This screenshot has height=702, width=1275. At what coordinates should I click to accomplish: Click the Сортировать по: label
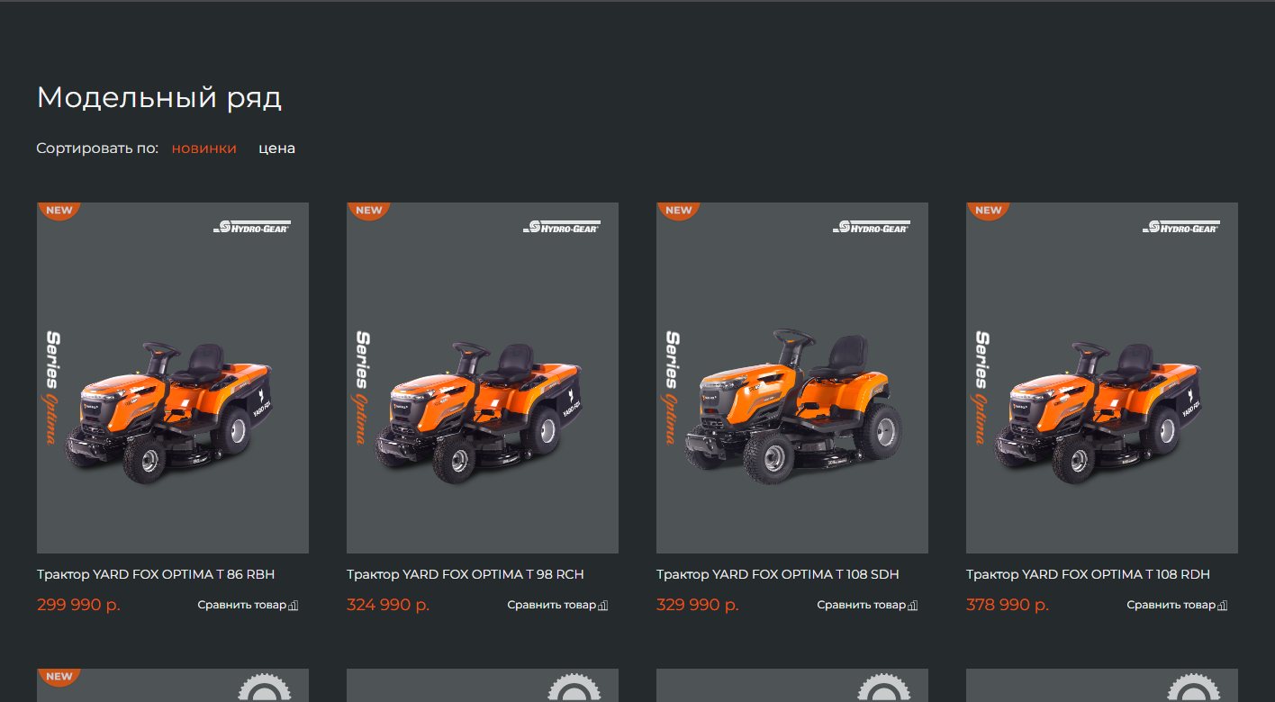pyautogui.click(x=97, y=148)
